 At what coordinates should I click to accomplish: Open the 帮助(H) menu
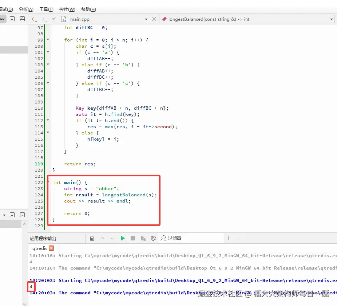click(88, 9)
